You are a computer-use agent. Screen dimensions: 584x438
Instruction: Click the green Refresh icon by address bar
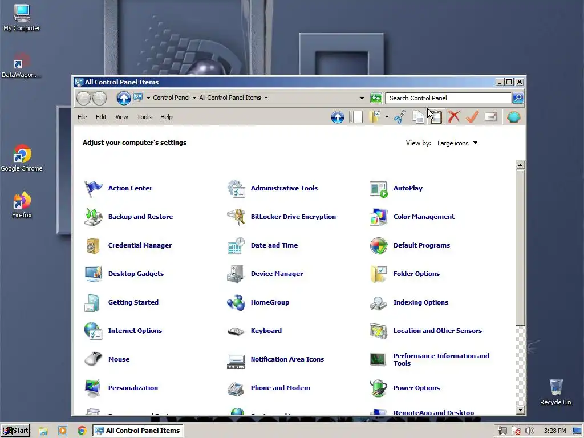pos(376,98)
